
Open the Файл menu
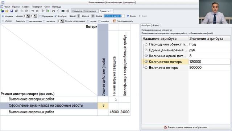7,7
